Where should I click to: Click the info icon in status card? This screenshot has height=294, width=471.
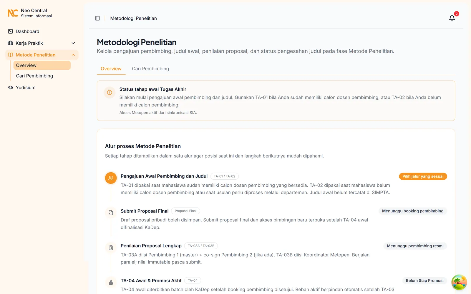click(110, 92)
